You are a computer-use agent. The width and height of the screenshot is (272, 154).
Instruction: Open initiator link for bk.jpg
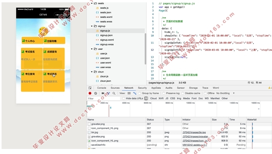(x=194, y=132)
